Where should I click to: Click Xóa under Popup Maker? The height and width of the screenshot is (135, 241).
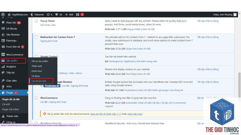point(54,25)
